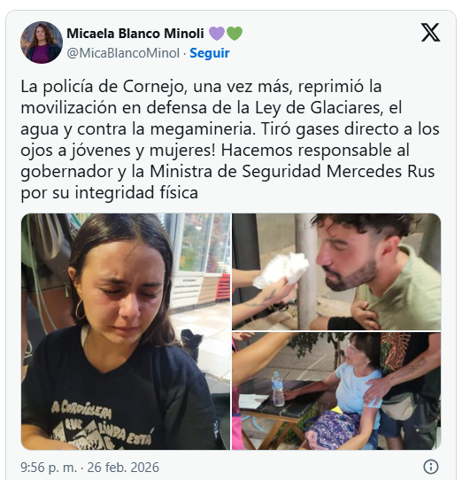The height and width of the screenshot is (480, 462).
Task: Click the tweet text about Ley de Glaciares
Action: (x=230, y=140)
